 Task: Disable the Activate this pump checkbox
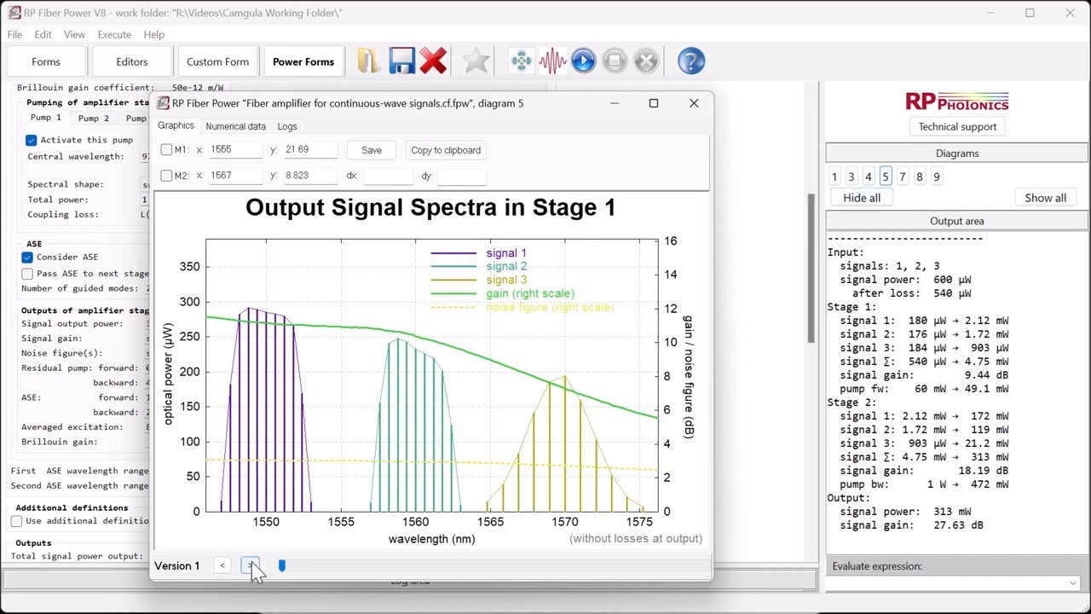tap(32, 140)
